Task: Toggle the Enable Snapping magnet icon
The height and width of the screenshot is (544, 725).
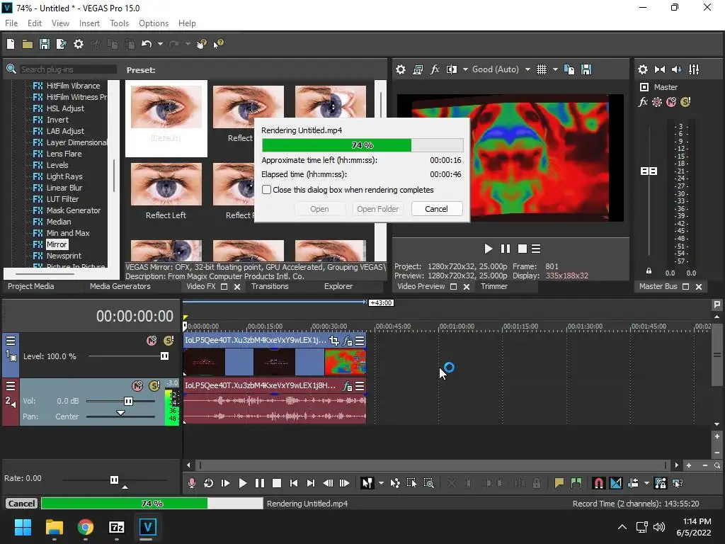Action: 599,483
